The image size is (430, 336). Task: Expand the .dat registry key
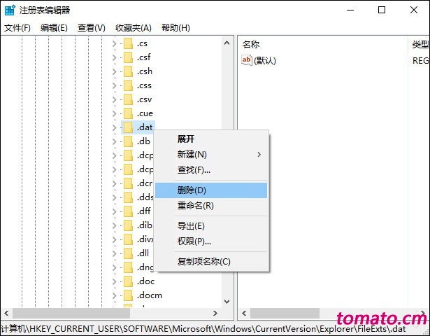point(115,127)
